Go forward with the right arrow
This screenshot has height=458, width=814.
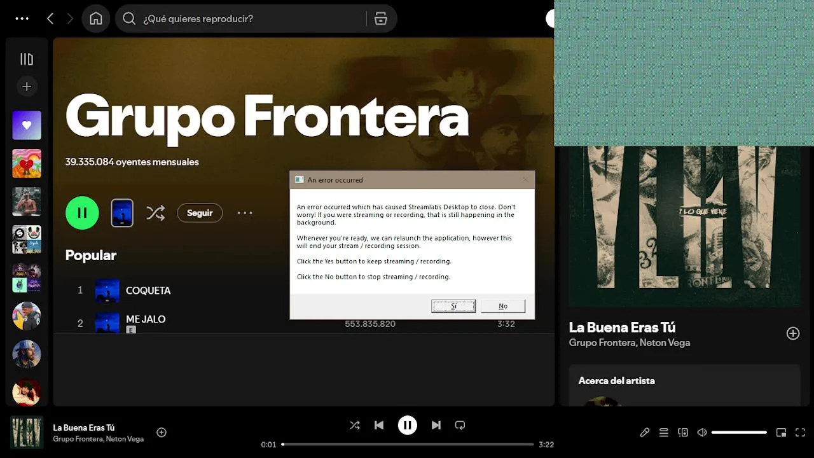(x=70, y=18)
